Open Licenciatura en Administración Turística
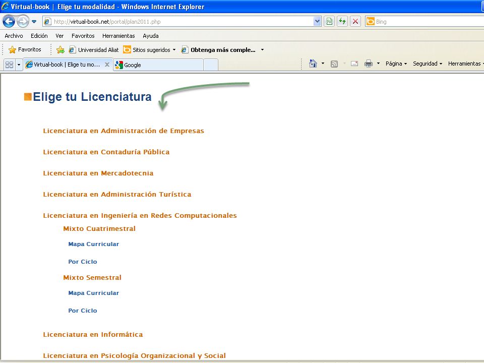The width and height of the screenshot is (484, 363). pos(117,195)
